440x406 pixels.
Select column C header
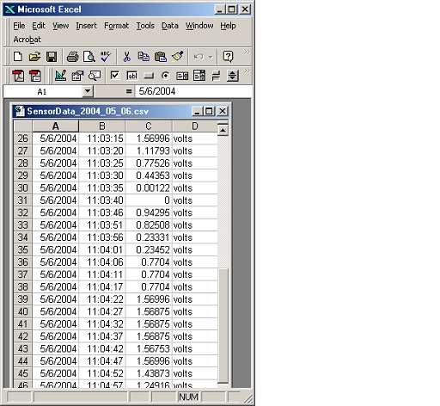[149, 126]
